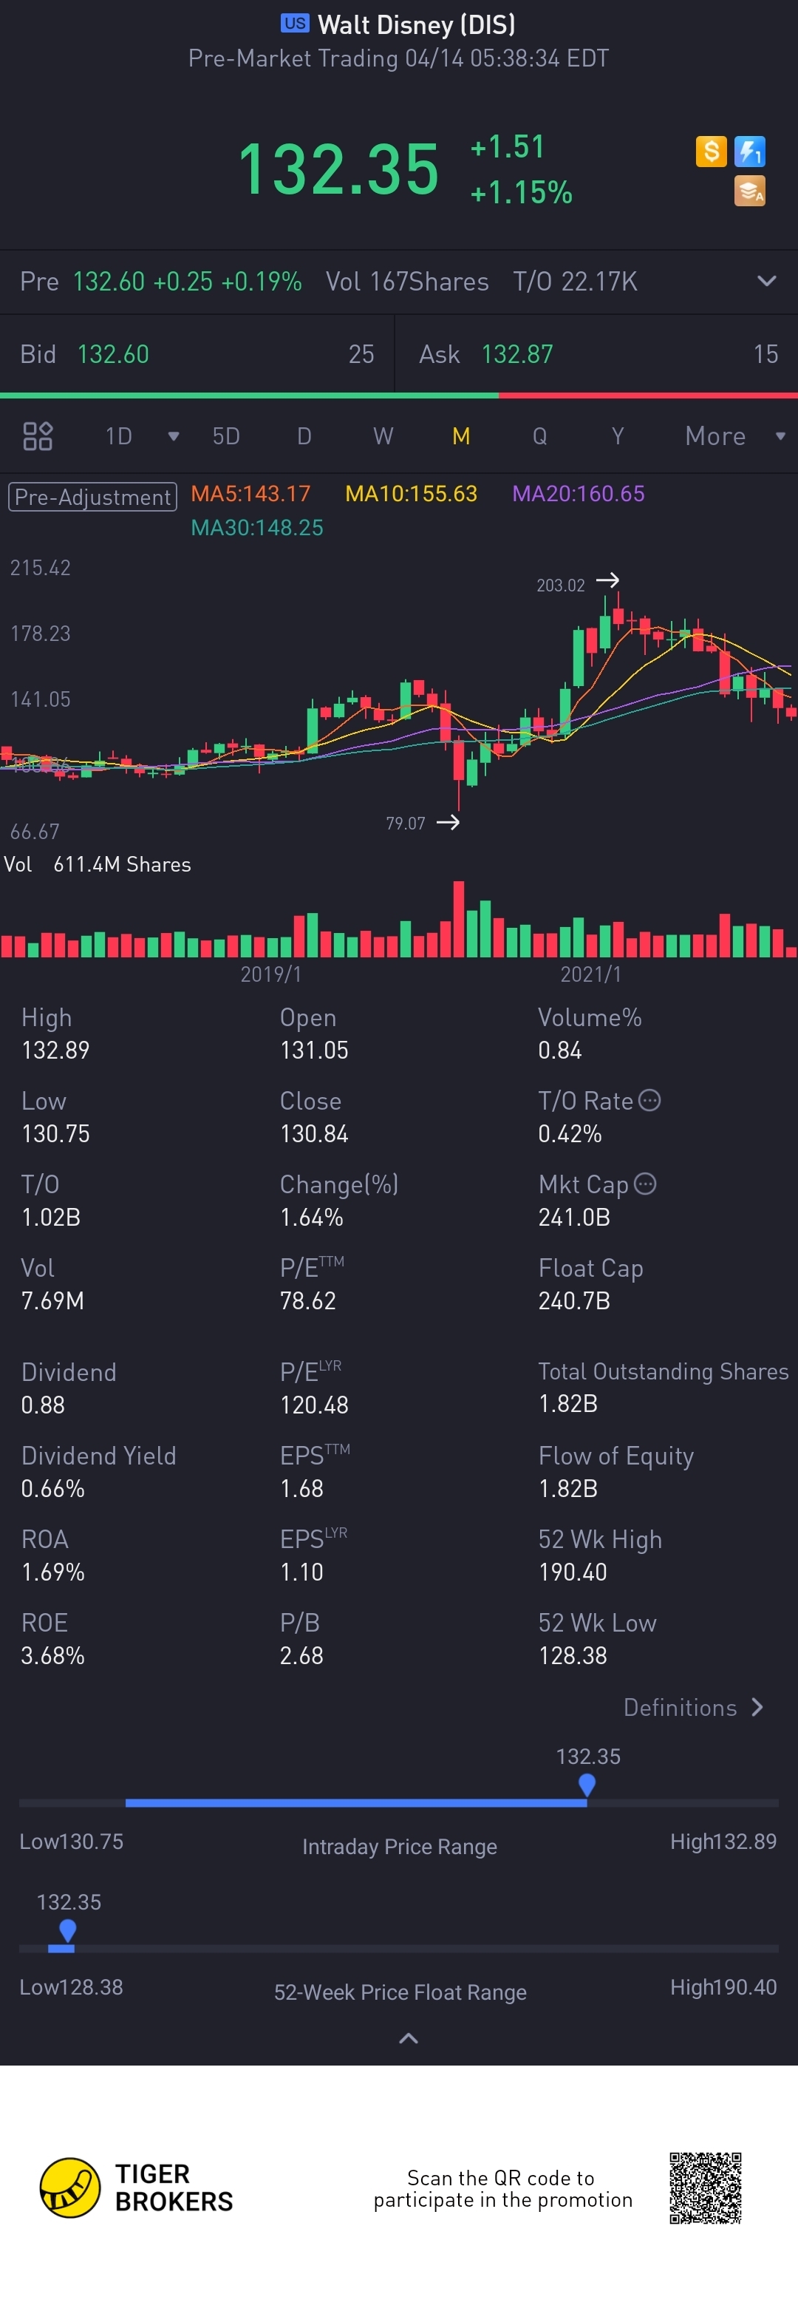798x2311 pixels.
Task: Tap the blue lightning bolt badge
Action: click(749, 151)
